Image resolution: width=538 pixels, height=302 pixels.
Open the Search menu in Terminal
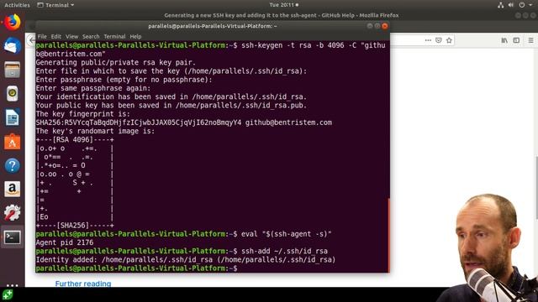pyautogui.click(x=91, y=36)
